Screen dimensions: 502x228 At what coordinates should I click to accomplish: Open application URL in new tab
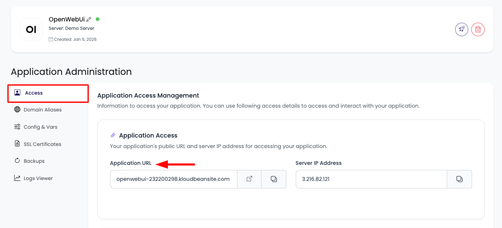click(x=249, y=179)
